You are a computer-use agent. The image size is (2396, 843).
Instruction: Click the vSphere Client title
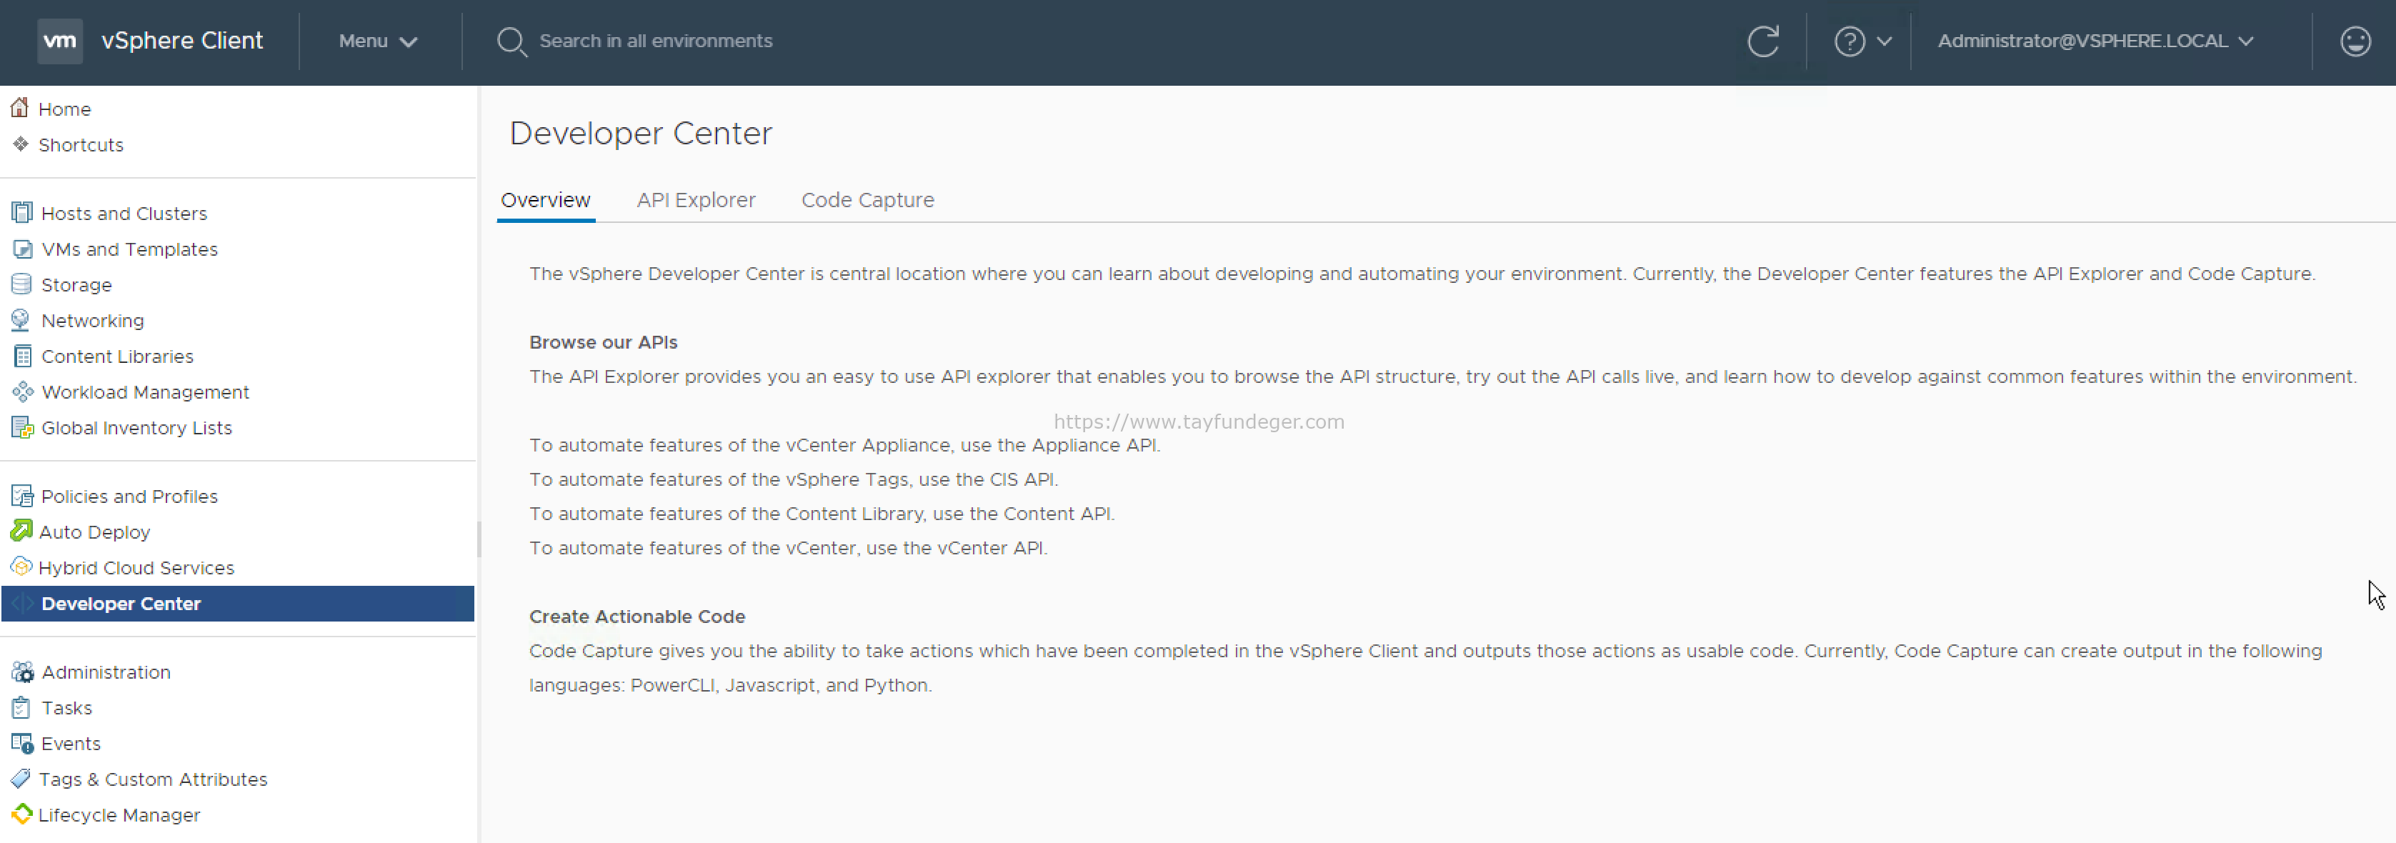click(x=182, y=41)
